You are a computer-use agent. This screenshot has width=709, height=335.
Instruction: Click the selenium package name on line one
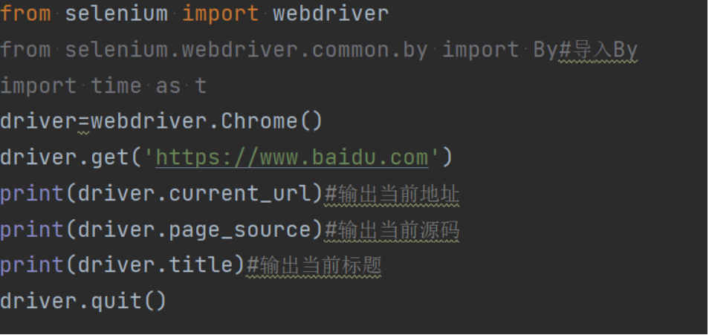(x=116, y=13)
